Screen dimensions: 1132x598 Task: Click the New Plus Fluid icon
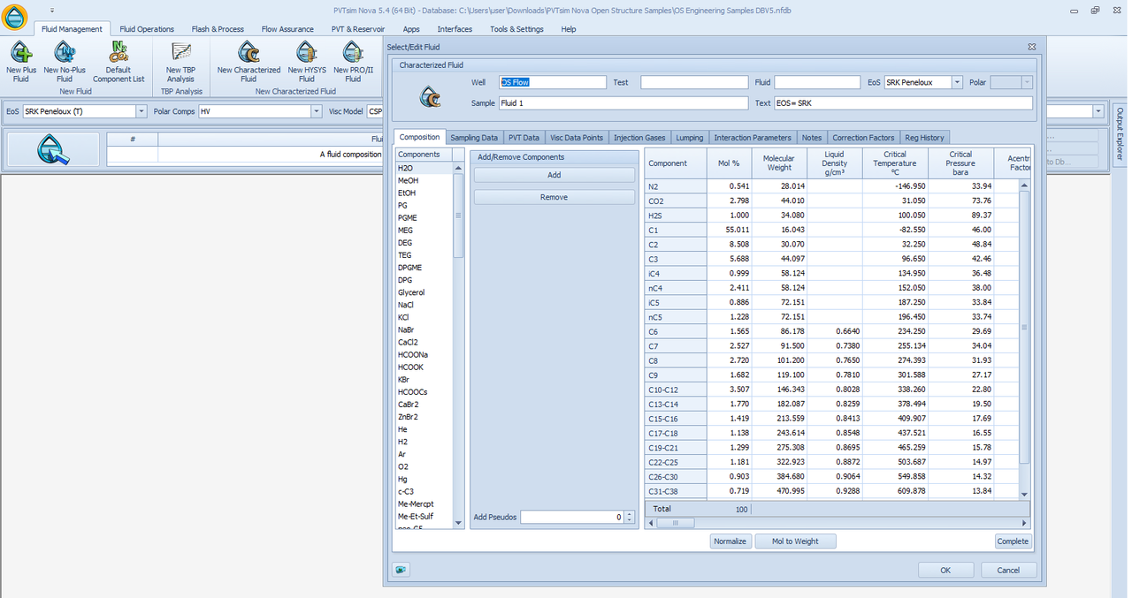pos(21,52)
